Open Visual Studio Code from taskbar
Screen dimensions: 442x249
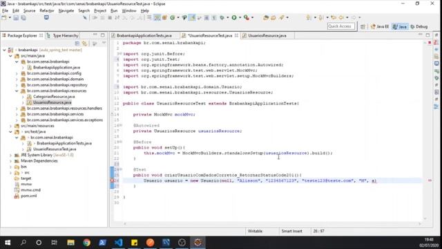coord(118,243)
